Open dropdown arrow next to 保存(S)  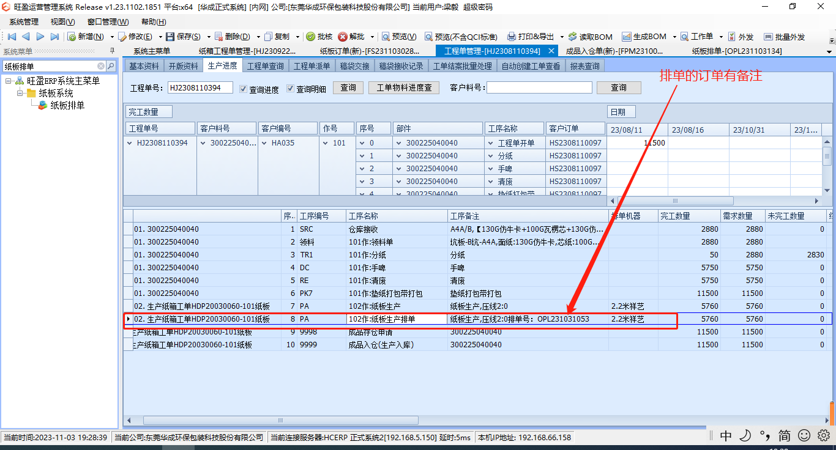209,37
